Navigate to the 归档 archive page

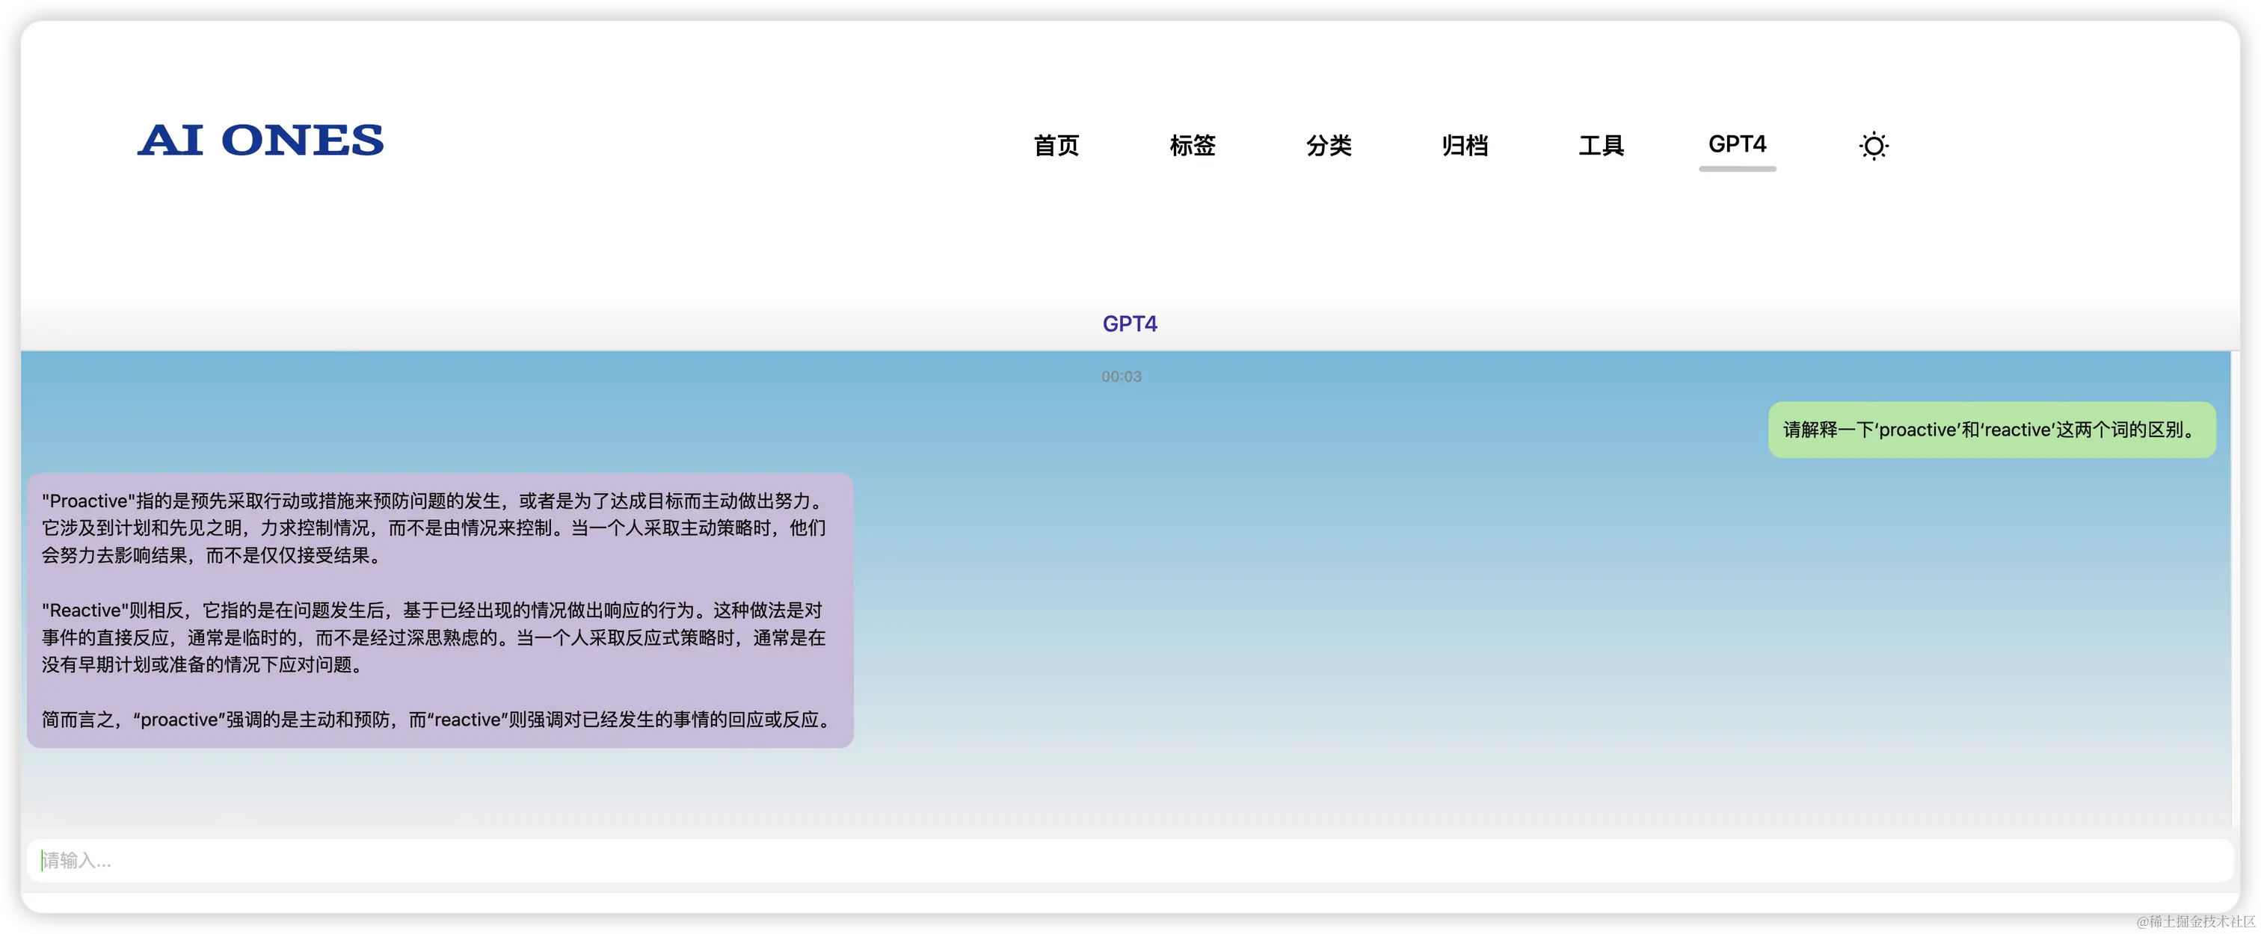pos(1464,146)
